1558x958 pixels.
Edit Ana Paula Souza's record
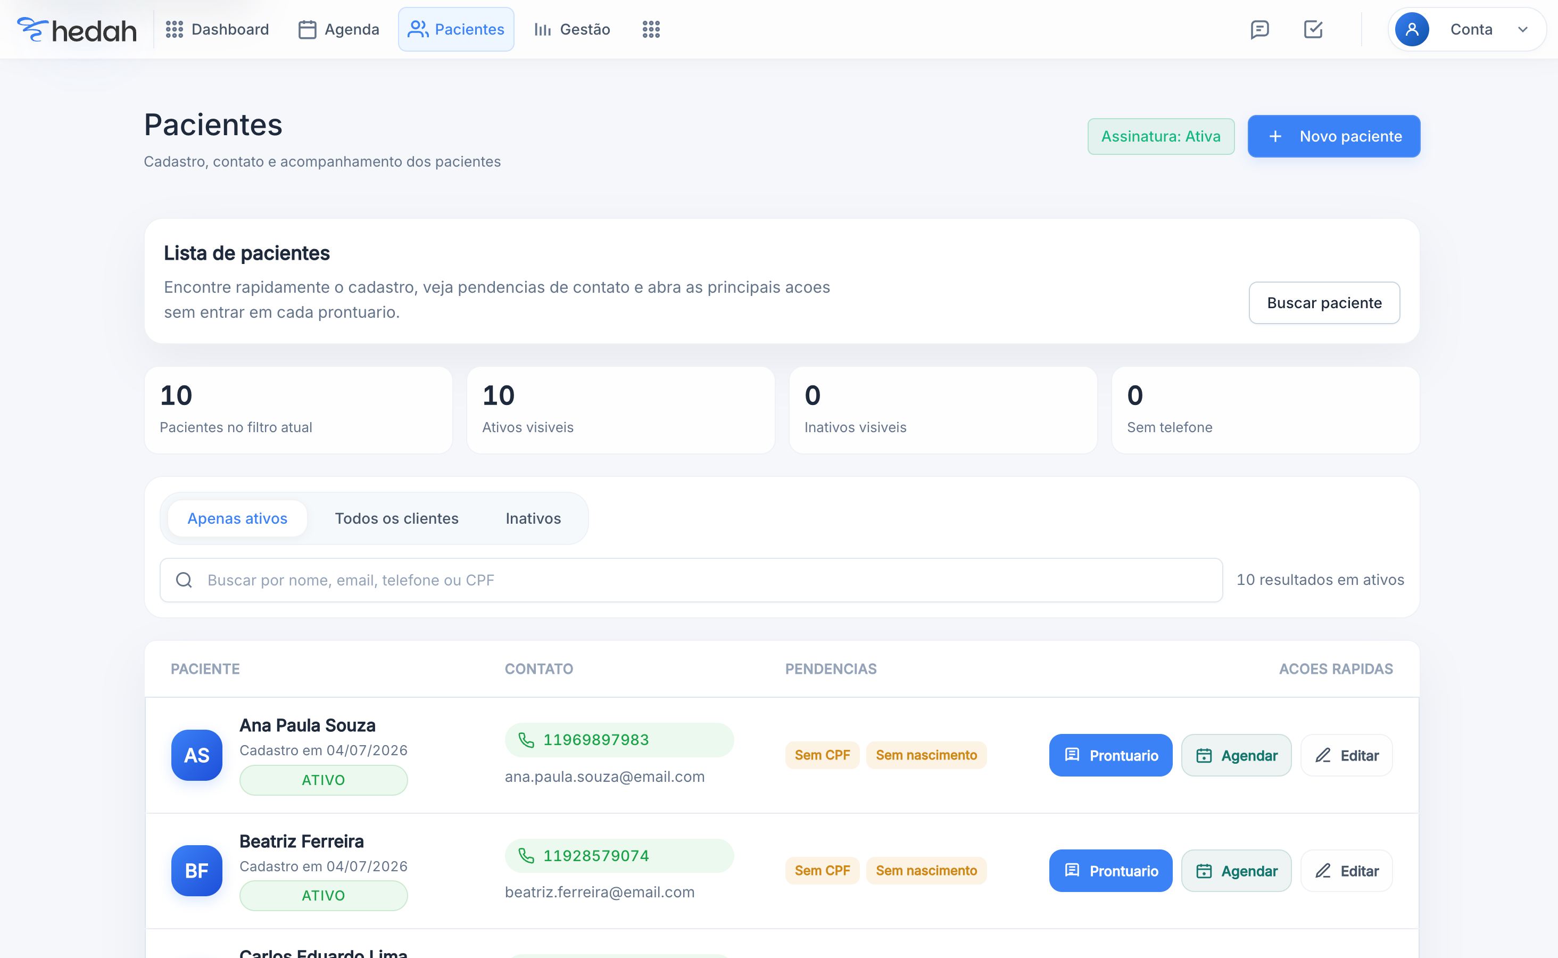point(1346,755)
